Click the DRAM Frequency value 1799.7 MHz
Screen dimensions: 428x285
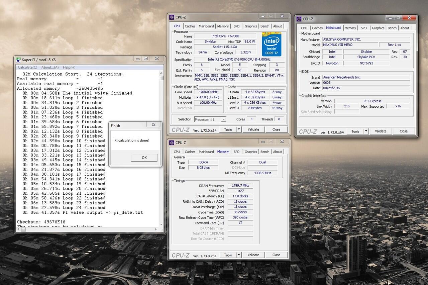[x=240, y=186]
